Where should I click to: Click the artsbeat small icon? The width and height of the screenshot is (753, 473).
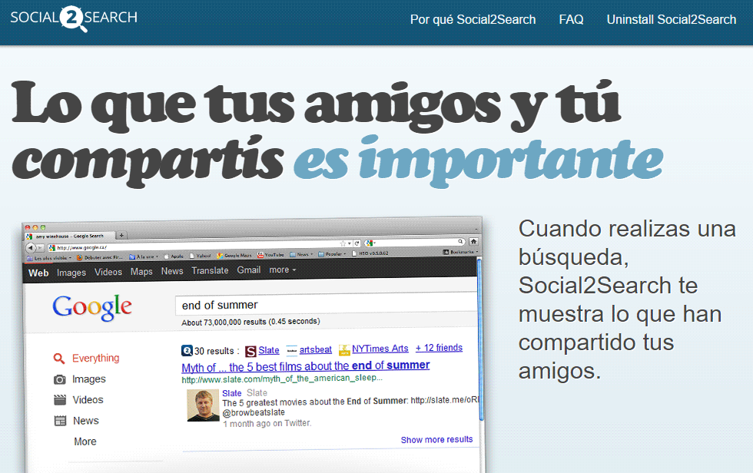291,351
